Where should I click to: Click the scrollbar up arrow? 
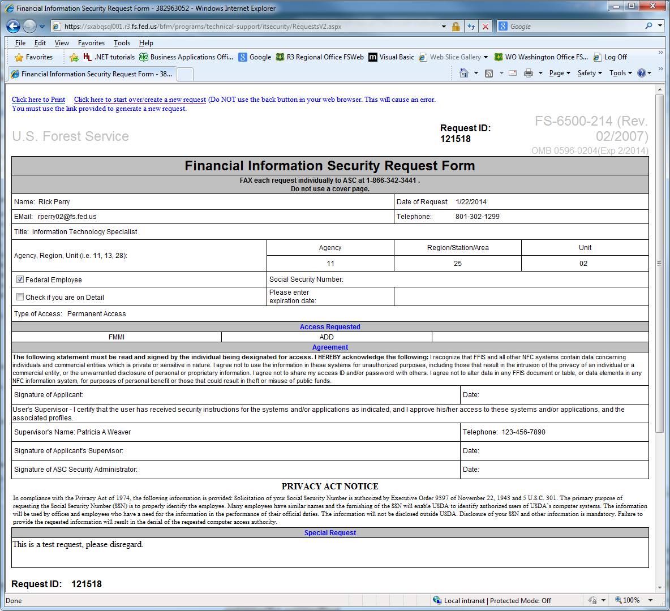click(659, 90)
